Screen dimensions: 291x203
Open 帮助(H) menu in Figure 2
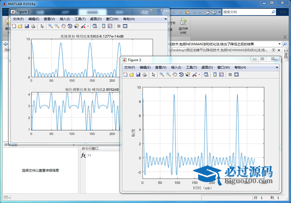click(x=240, y=67)
